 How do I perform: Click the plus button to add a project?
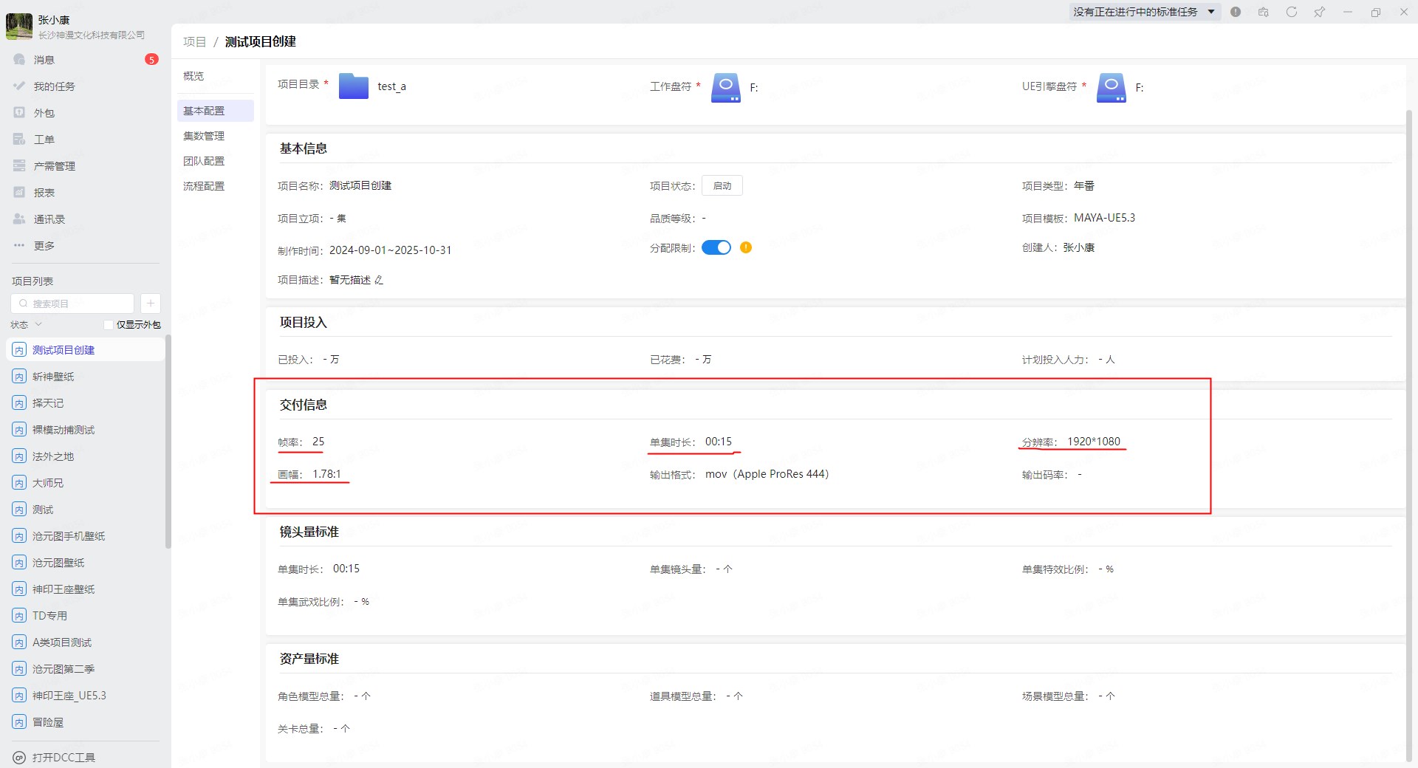[x=150, y=304]
